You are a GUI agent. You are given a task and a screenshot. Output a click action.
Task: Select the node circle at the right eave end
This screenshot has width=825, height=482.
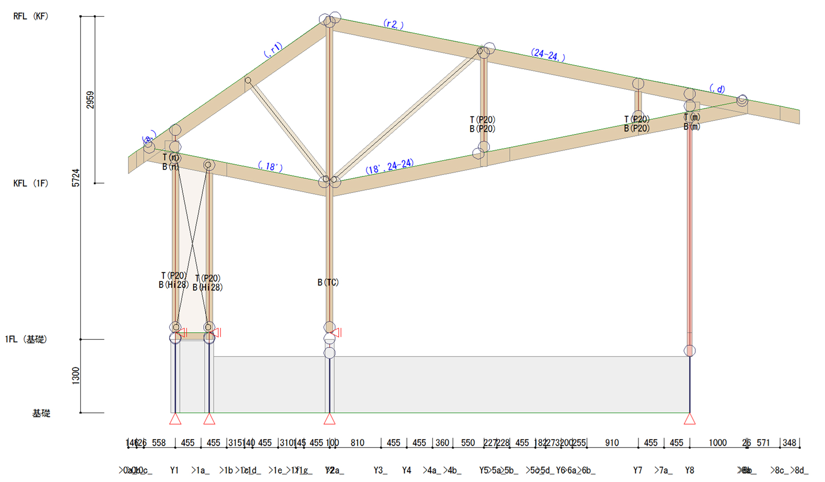coord(742,100)
